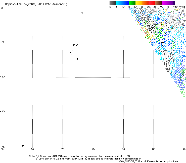This screenshot has height=163, width=186.
Task: Click the latitude label '-5' on left axis
Action: 2,42
